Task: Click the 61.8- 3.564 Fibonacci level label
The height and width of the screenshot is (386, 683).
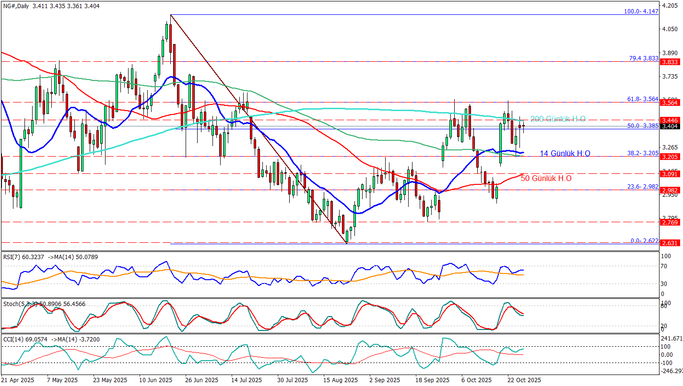Action: pyautogui.click(x=642, y=99)
